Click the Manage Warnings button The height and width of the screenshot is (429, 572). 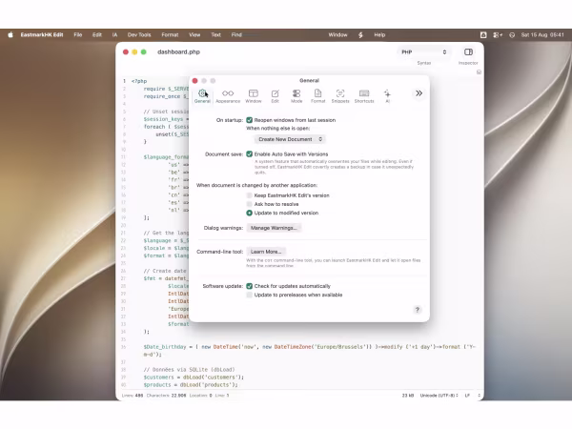(274, 228)
